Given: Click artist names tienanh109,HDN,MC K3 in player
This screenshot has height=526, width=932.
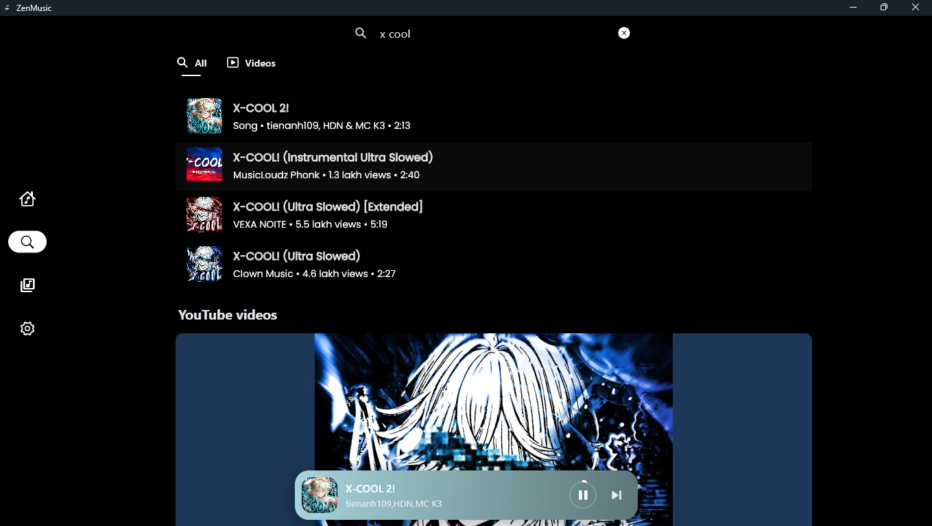Looking at the screenshot, I should click(x=394, y=504).
